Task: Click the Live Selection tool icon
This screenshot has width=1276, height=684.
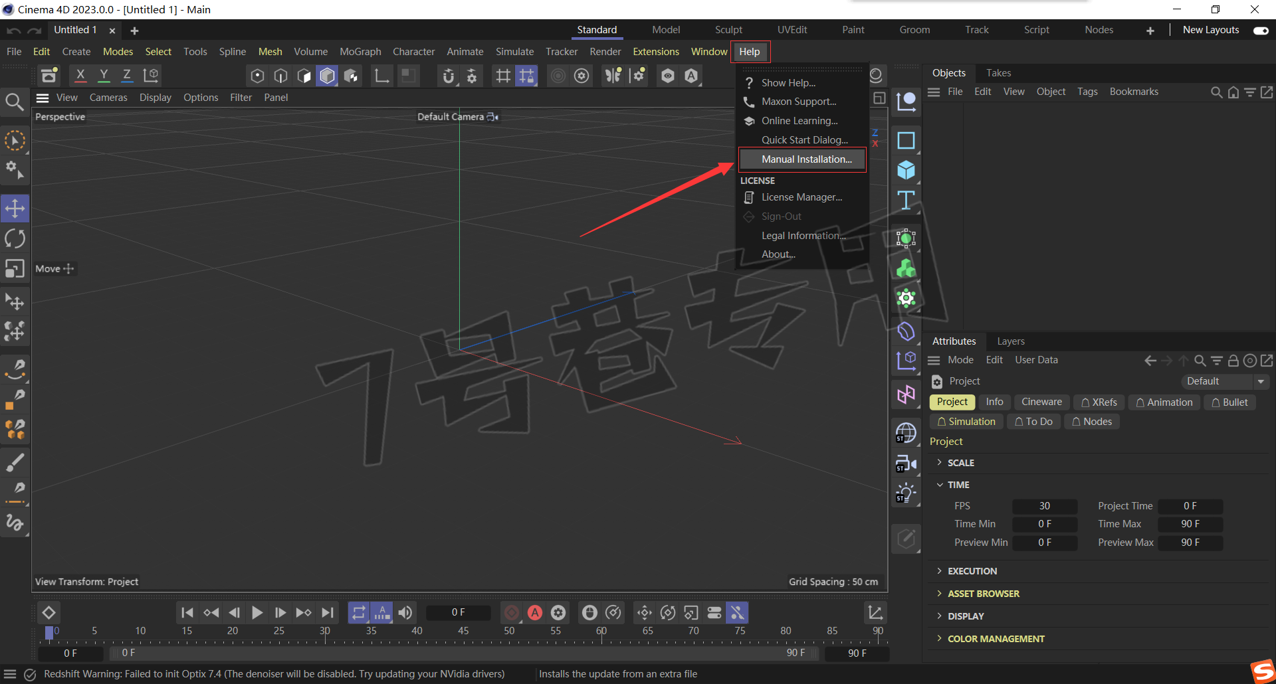Action: pyautogui.click(x=15, y=141)
